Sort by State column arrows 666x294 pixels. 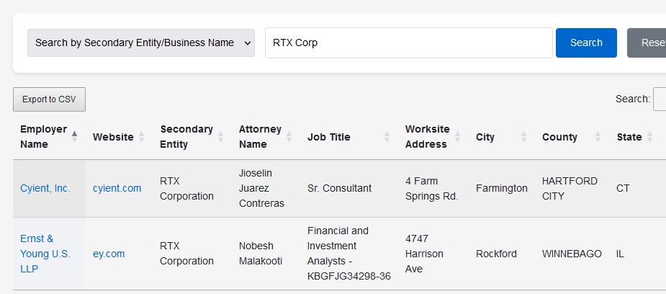[649, 137]
